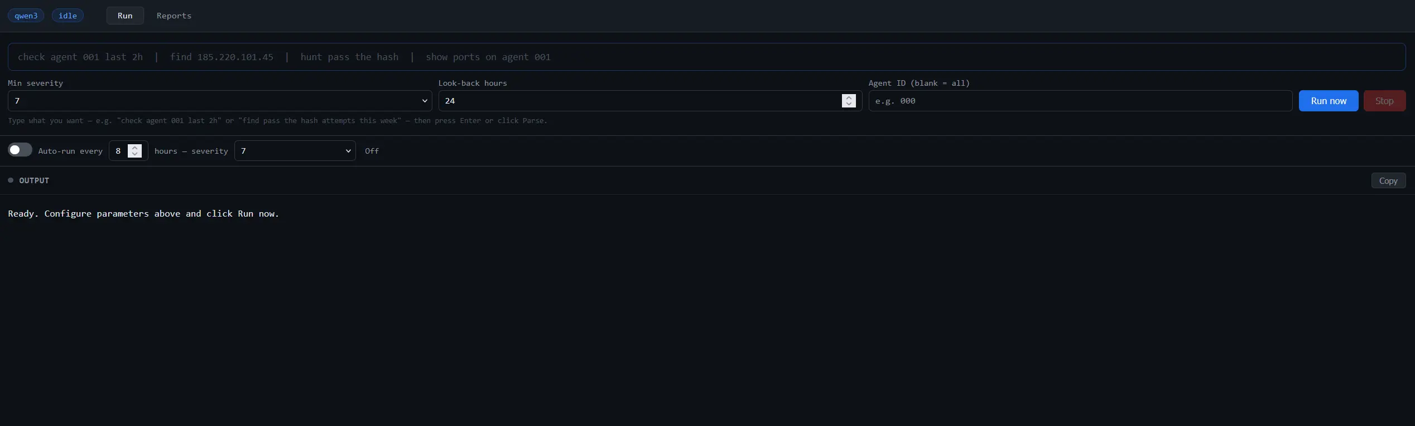Screen dimensions: 1415x426
Task: Toggle the Auto-run switch
Action: point(20,150)
